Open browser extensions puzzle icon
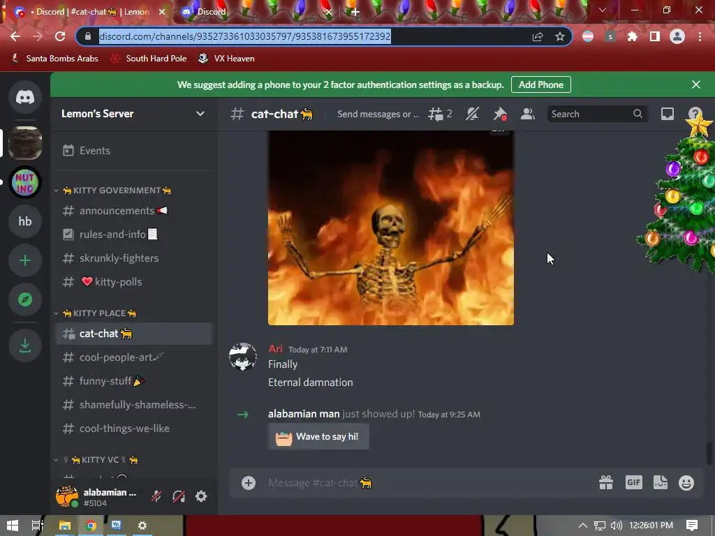Image resolution: width=715 pixels, height=536 pixels. (x=633, y=36)
